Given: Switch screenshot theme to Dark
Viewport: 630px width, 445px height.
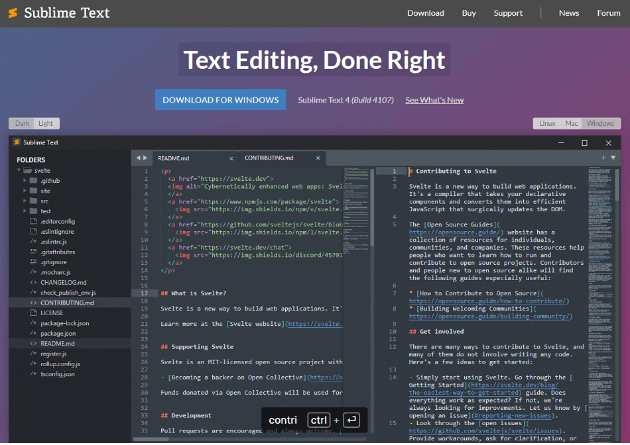Looking at the screenshot, I should point(22,123).
